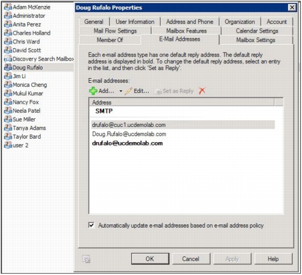
Task: Open the Calendar Settings tab
Action: point(257,31)
